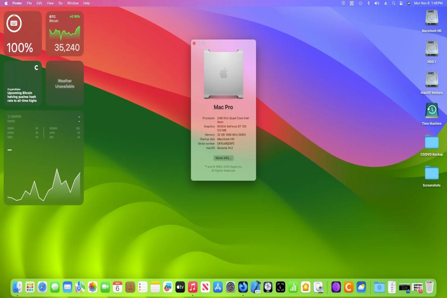Image resolution: width=447 pixels, height=298 pixels.
Task: Launch Firefox from the Dock
Action: pos(243,287)
